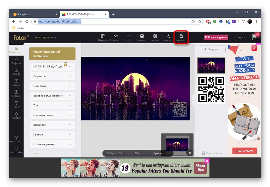
Task: Expand the Обрезать crop panel
Action: 52,76
